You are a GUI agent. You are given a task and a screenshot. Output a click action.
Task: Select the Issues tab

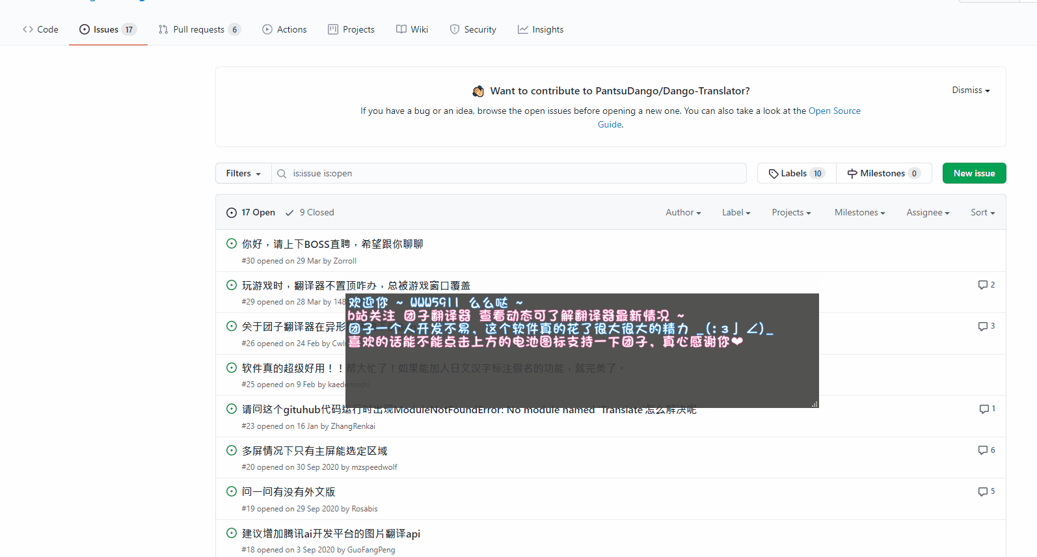(x=108, y=29)
